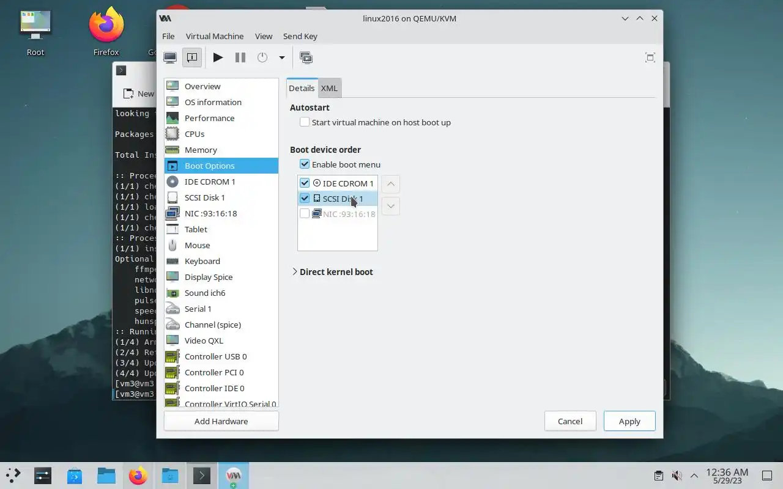The width and height of the screenshot is (783, 489).
Task: Switch to the XML tab
Action: tap(329, 88)
